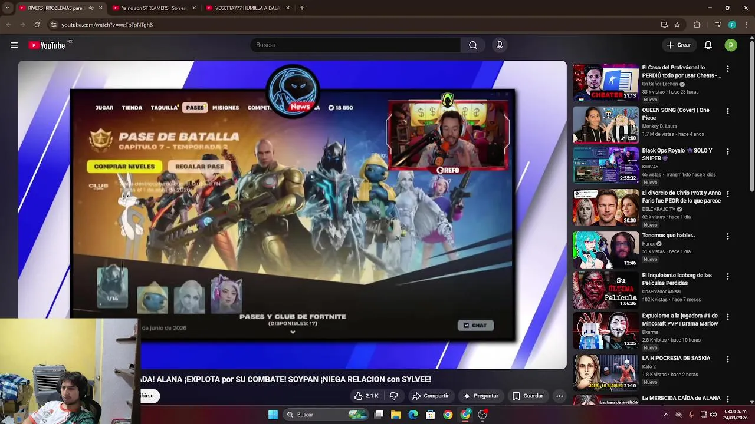Open the Chrome profile avatar

tap(732, 25)
